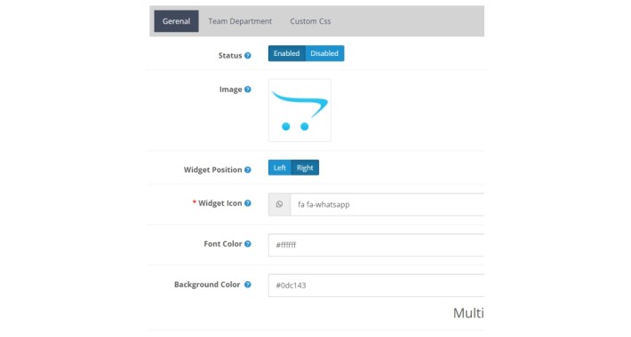Click the Background Color #0dc143 field

pyautogui.click(x=376, y=286)
